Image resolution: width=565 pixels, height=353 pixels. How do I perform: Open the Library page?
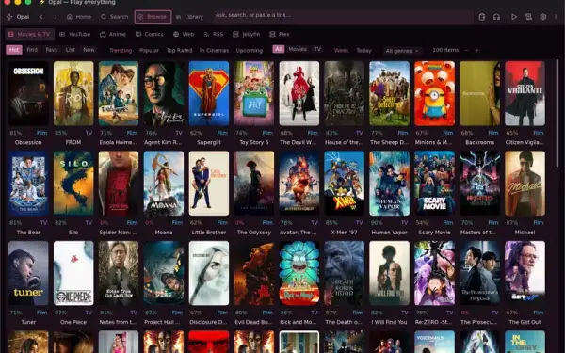(x=189, y=17)
